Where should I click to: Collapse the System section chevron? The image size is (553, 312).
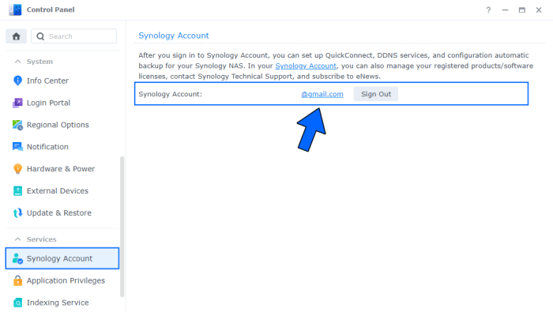coord(17,62)
